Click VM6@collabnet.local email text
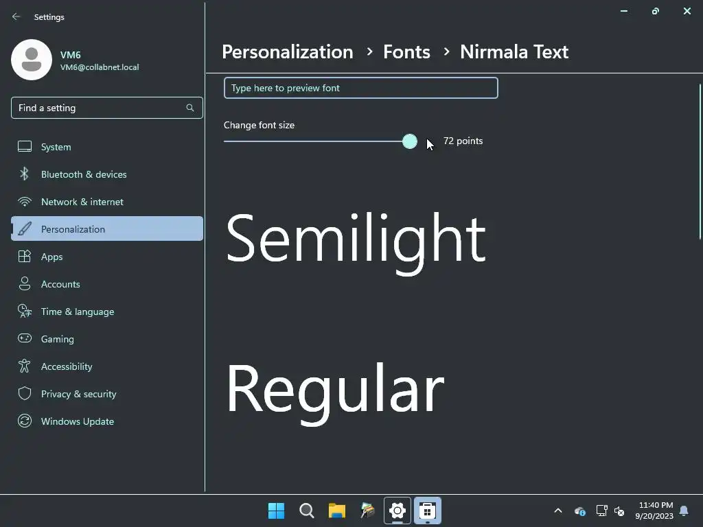 (100, 67)
